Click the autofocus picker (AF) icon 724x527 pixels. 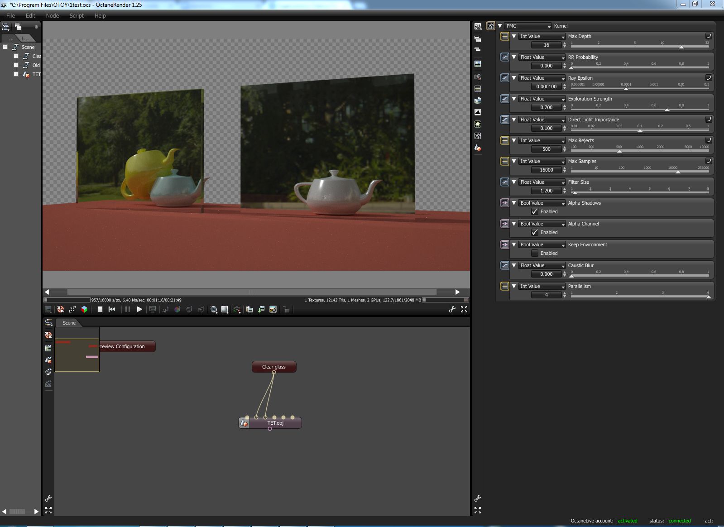click(x=165, y=310)
